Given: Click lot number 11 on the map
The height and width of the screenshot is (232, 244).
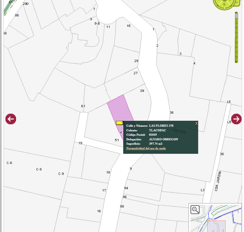Looking at the screenshot, I should coord(108,27).
